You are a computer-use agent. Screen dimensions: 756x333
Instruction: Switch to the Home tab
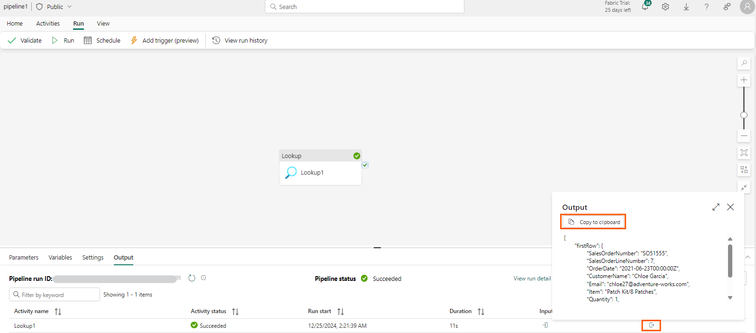click(x=15, y=24)
